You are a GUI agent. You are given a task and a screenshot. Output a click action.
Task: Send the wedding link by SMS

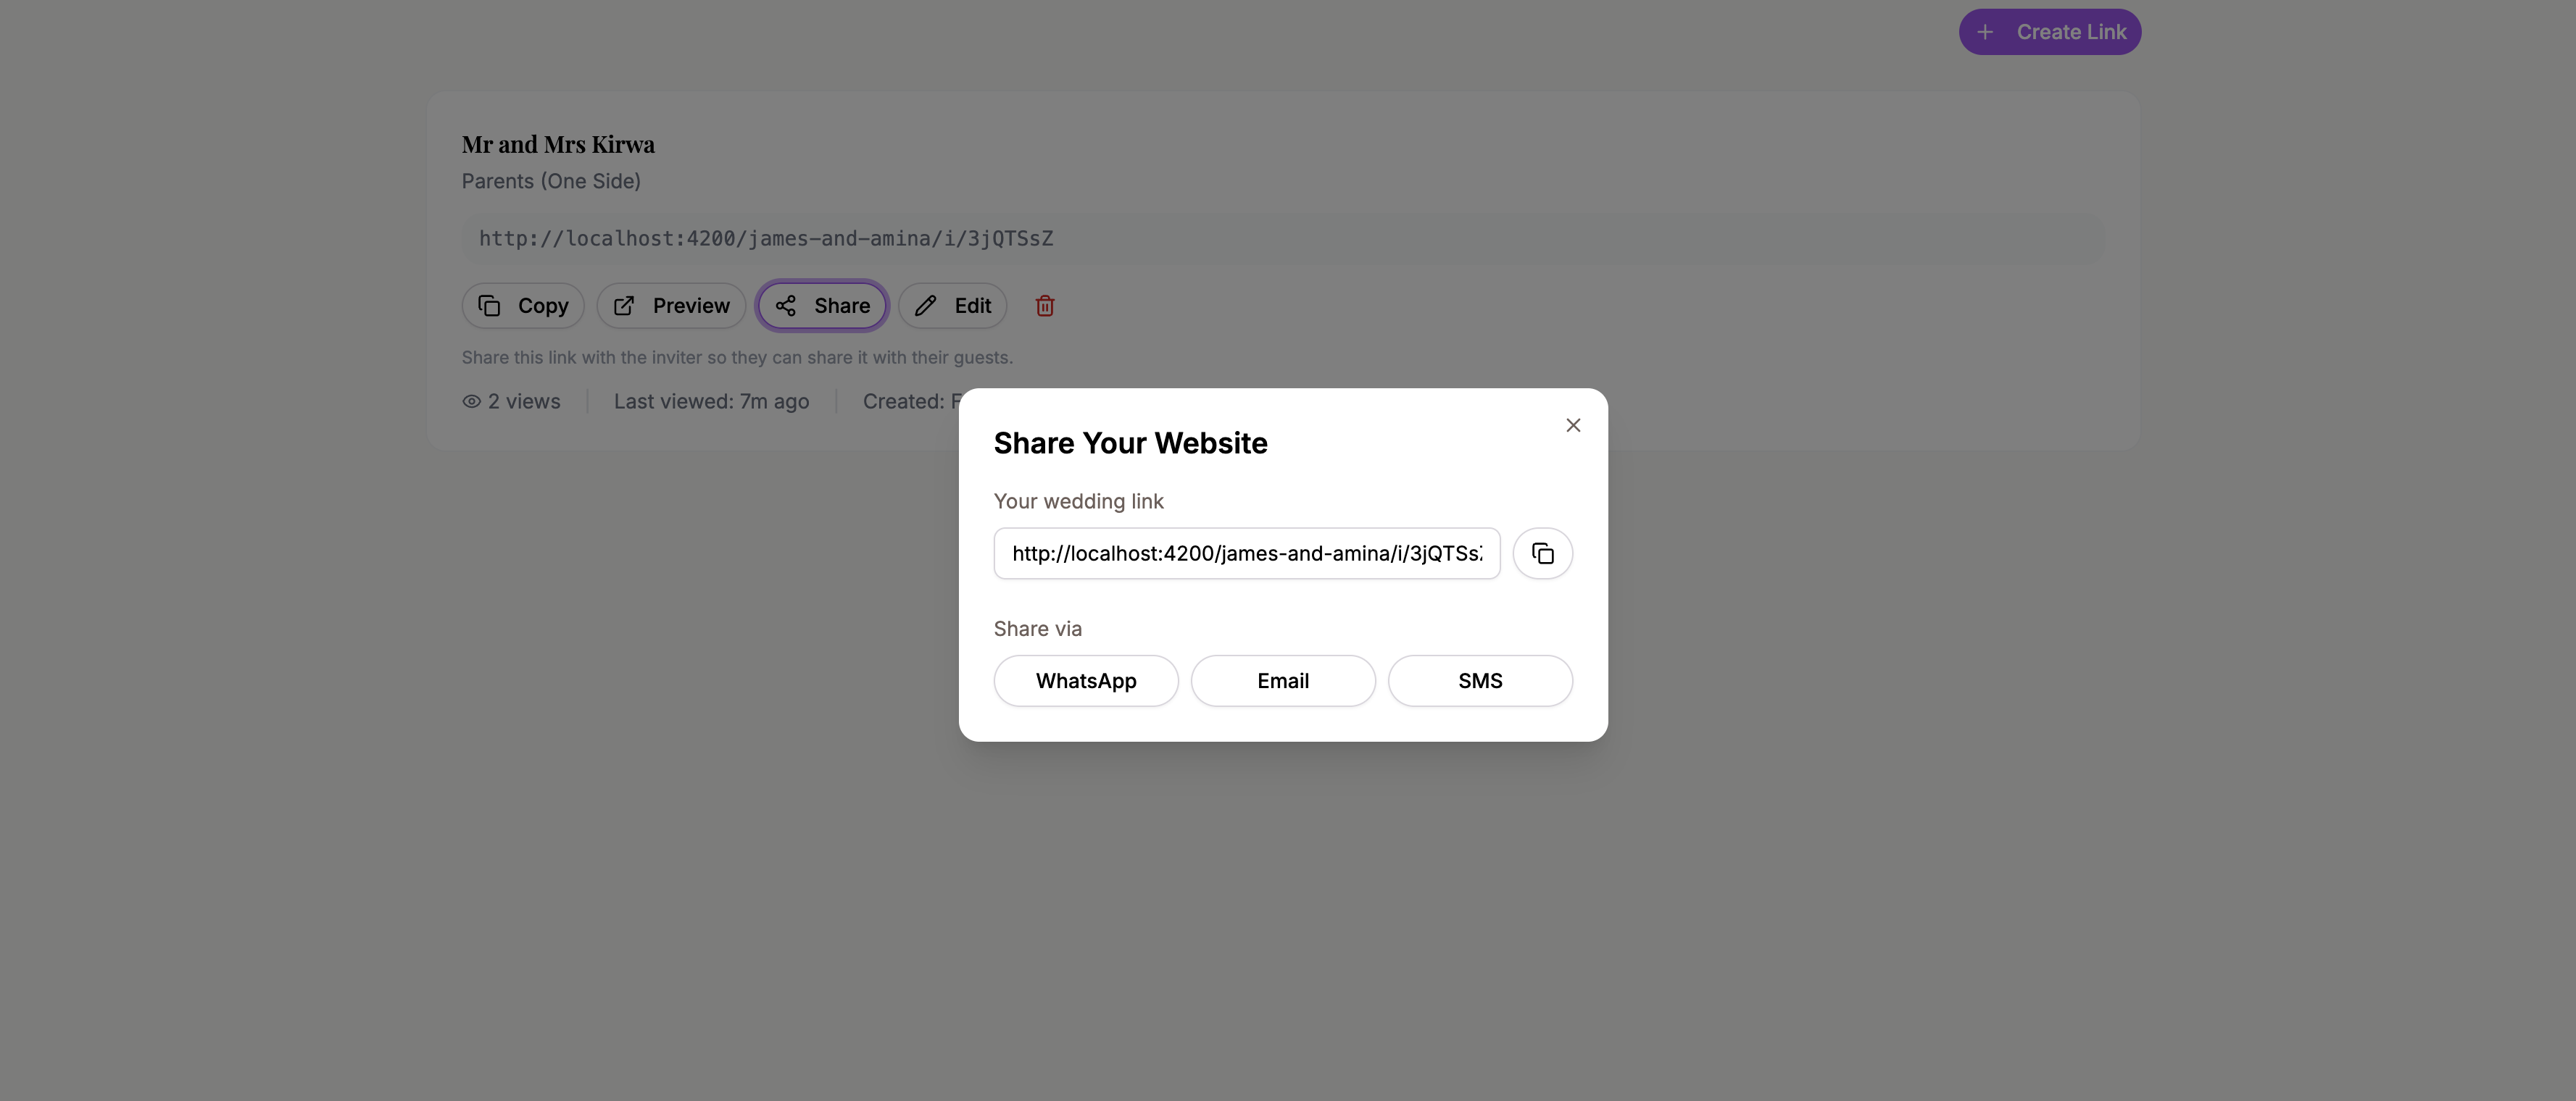tap(1480, 680)
